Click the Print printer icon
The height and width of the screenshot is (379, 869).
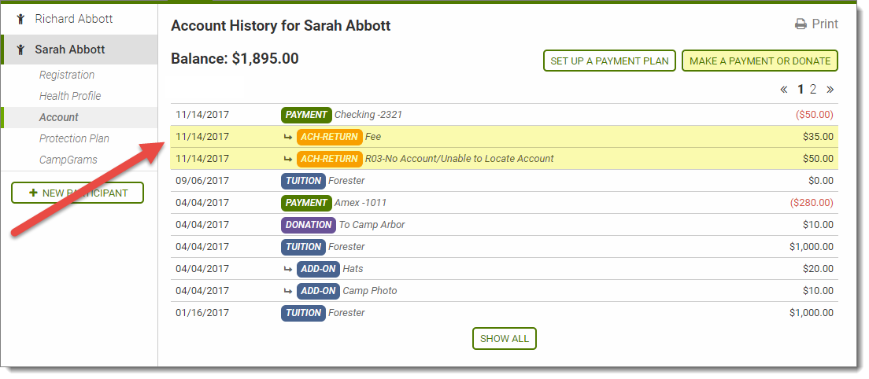(x=801, y=24)
